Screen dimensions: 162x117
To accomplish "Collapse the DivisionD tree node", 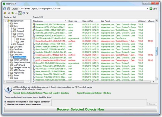I will tap(12, 36).
